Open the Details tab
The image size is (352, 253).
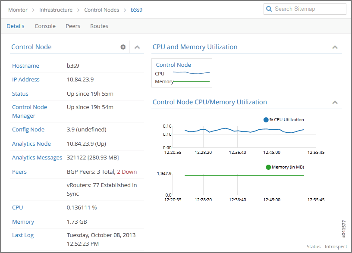16,26
